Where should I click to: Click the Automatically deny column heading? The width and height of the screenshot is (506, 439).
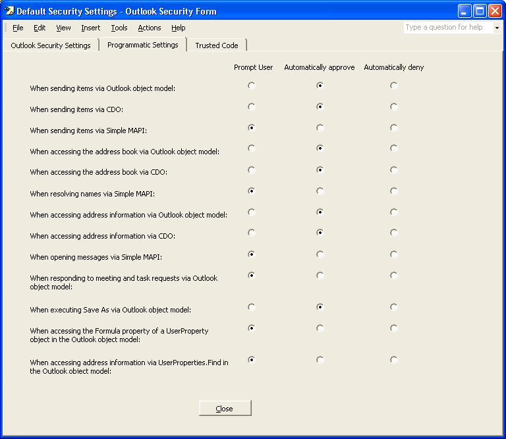(x=394, y=67)
